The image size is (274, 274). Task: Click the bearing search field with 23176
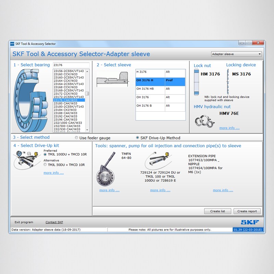point(71,65)
